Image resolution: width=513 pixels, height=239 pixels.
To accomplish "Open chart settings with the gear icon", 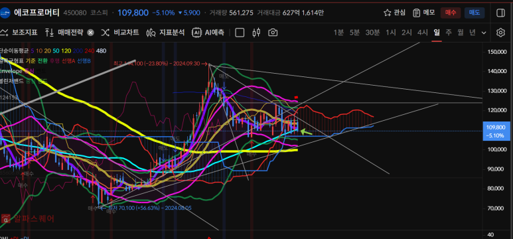I will pos(500,33).
